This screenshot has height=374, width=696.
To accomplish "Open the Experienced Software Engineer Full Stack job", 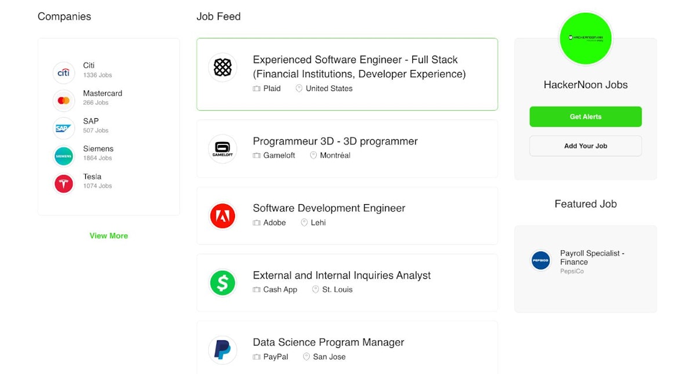I will (359, 67).
